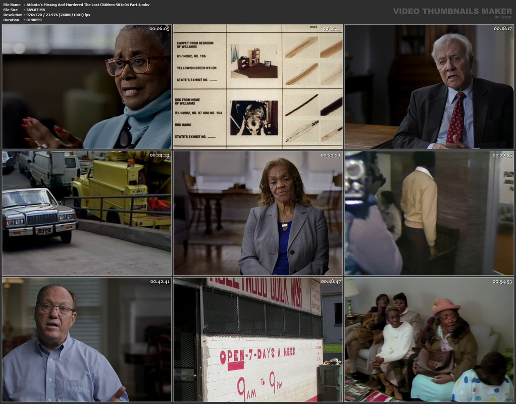Select the thumbnail at 00:30:29
Image resolution: width=516 pixels, height=404 pixels.
[258, 213]
